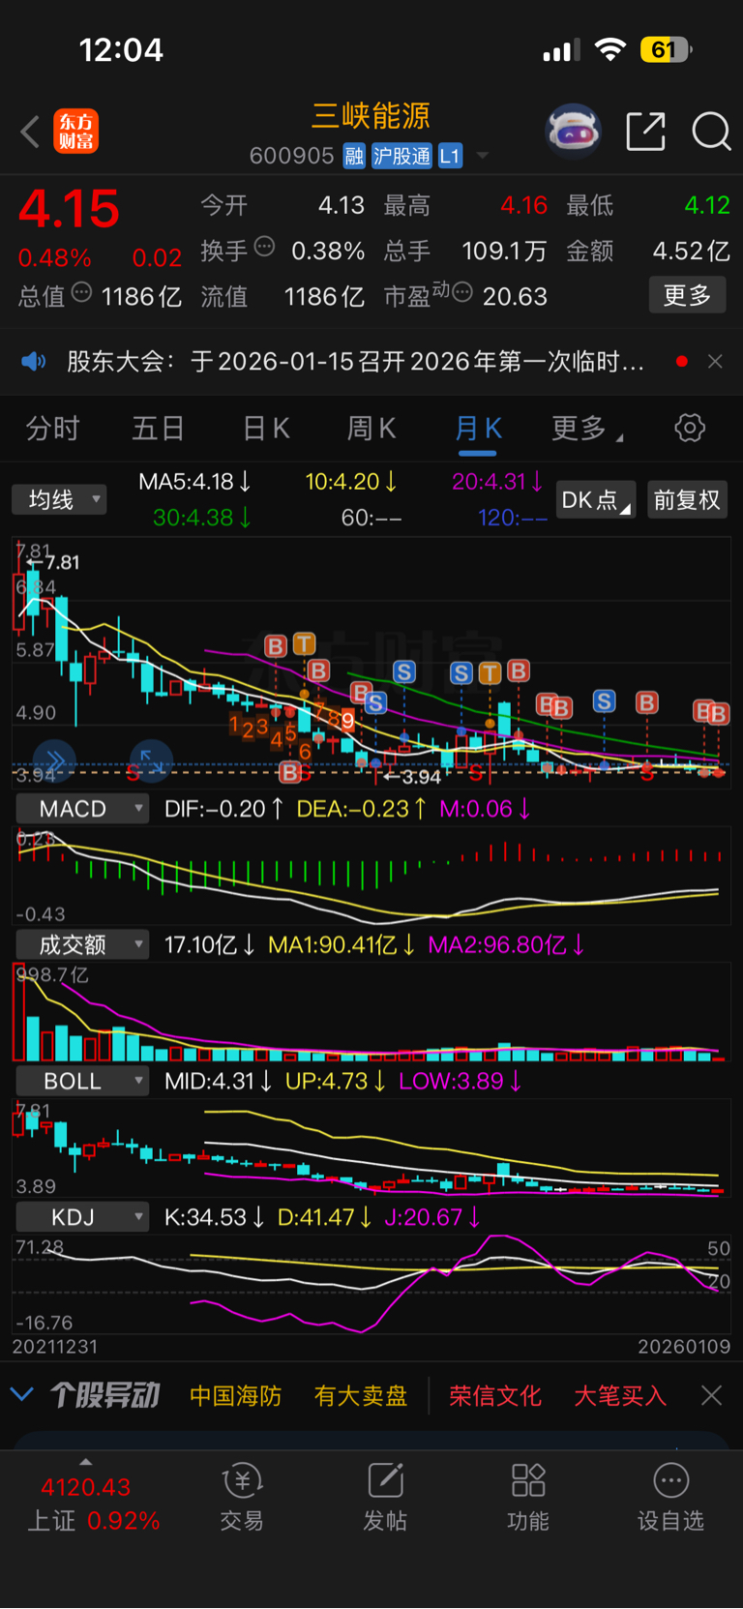The height and width of the screenshot is (1609, 743).
Task: Tap the 有大卖盘 alert text
Action: click(361, 1395)
